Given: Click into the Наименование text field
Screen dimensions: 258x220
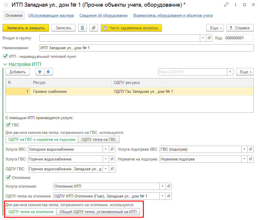Looking at the screenshot, I should click(x=146, y=48).
